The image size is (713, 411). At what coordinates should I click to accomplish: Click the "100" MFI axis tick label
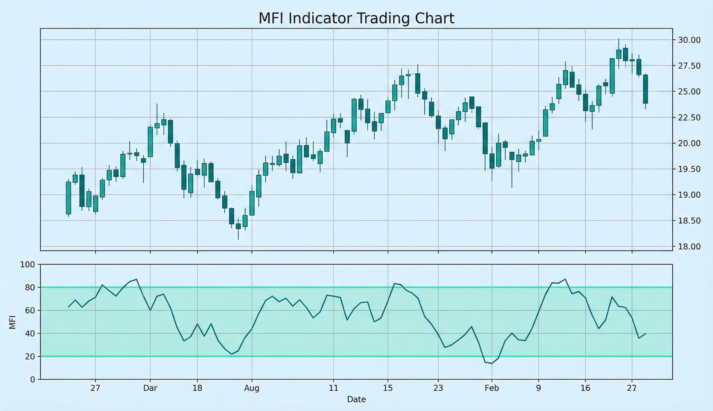pyautogui.click(x=27, y=265)
